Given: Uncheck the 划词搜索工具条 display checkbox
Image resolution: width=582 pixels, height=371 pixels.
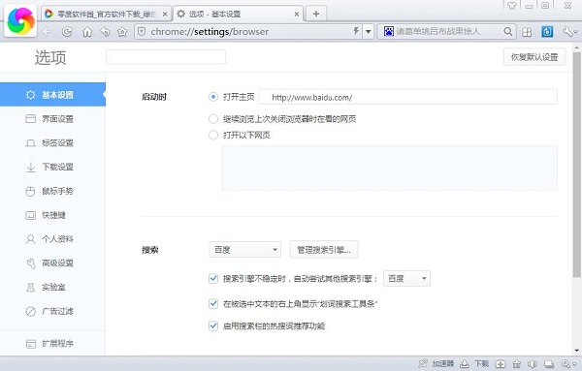Looking at the screenshot, I should point(213,304).
